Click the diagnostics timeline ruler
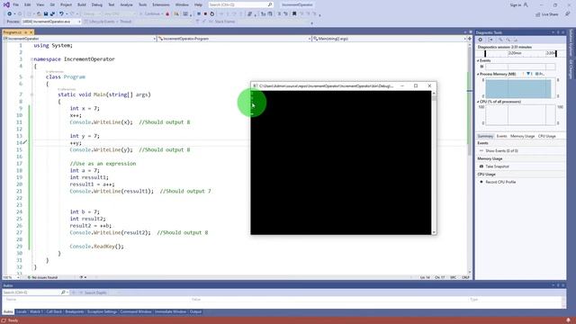 (x=520, y=54)
